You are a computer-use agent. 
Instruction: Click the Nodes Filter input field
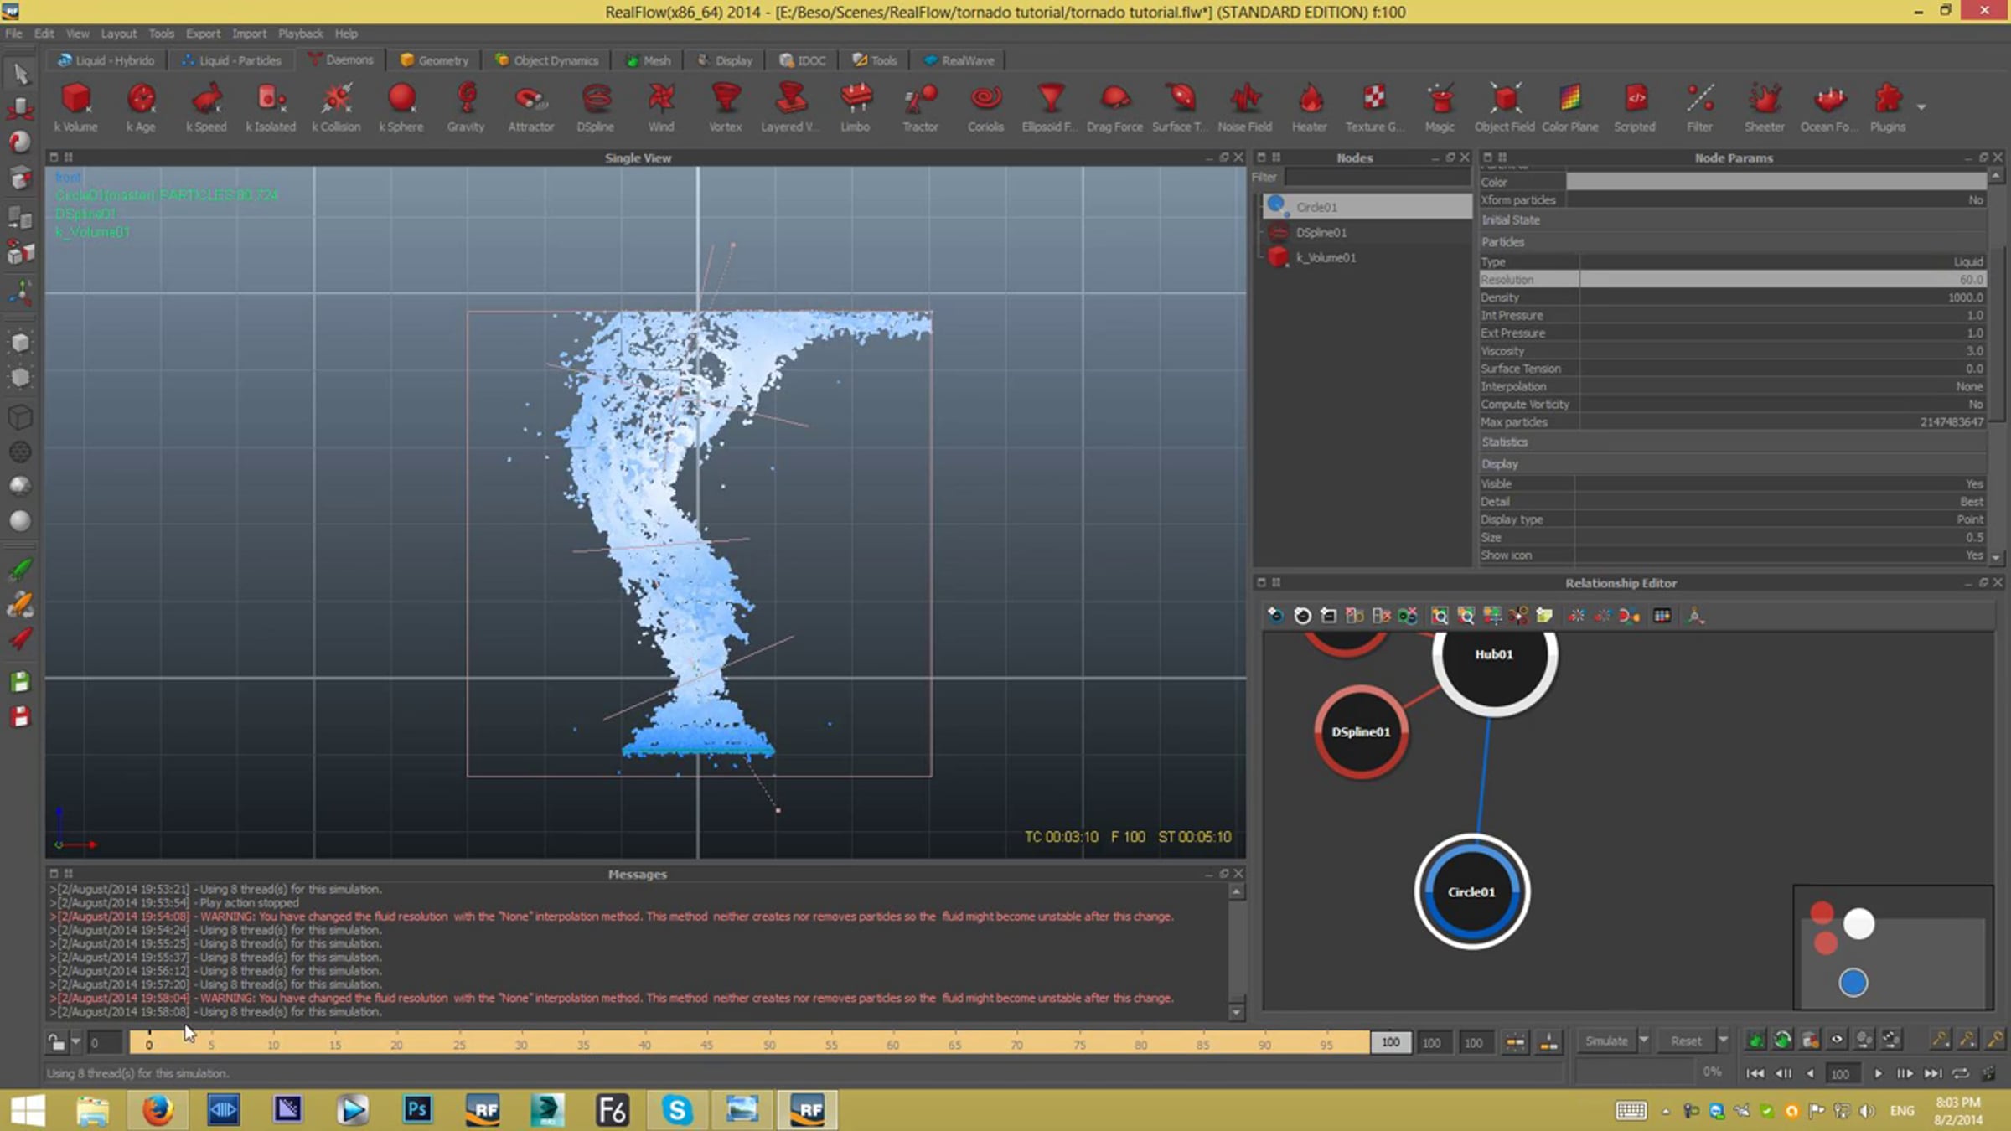click(1378, 177)
